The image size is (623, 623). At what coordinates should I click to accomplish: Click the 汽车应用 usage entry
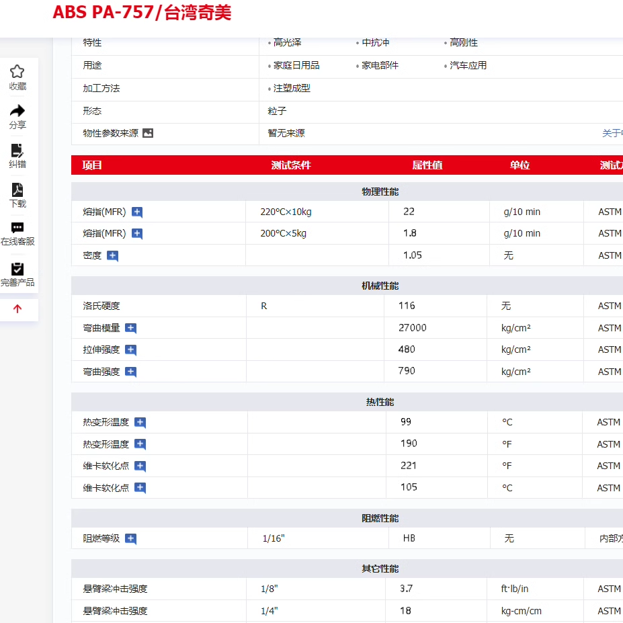pyautogui.click(x=468, y=66)
